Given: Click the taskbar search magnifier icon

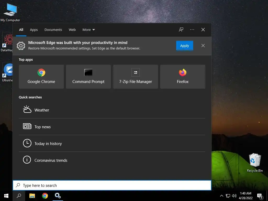Looking at the screenshot, I should (19, 196).
